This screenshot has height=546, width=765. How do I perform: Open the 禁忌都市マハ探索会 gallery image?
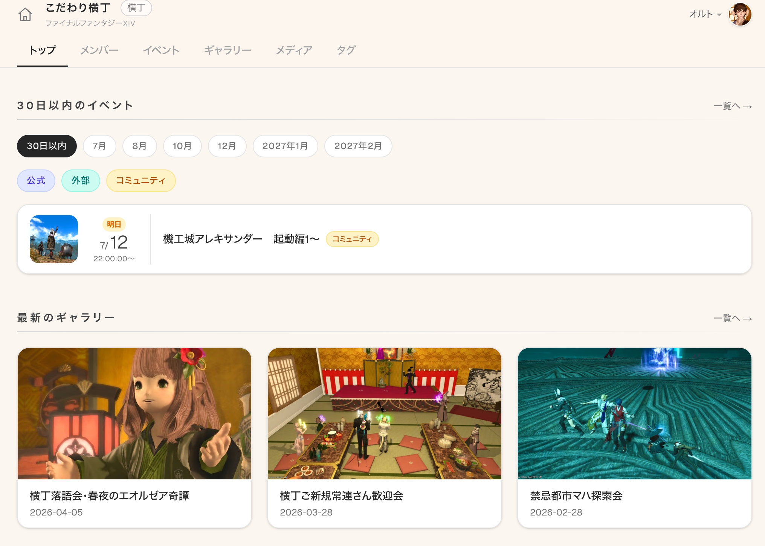point(635,413)
